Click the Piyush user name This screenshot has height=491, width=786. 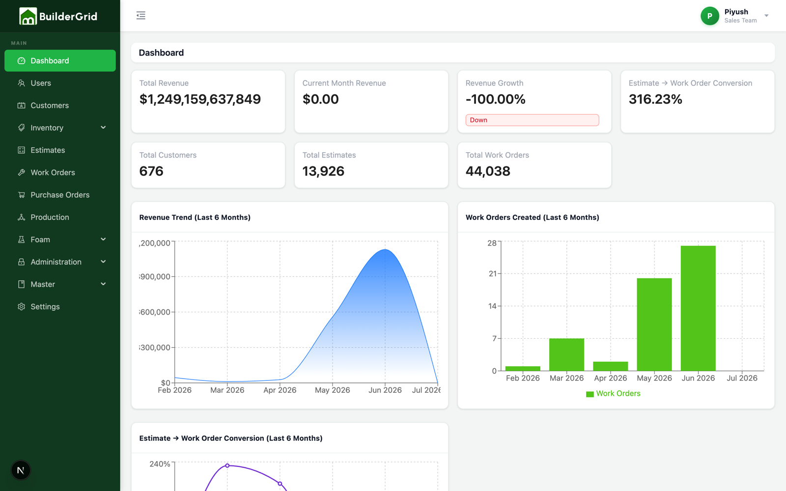[x=736, y=12]
